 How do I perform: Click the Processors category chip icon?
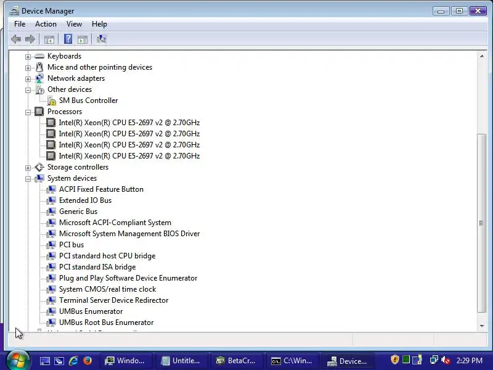39,112
